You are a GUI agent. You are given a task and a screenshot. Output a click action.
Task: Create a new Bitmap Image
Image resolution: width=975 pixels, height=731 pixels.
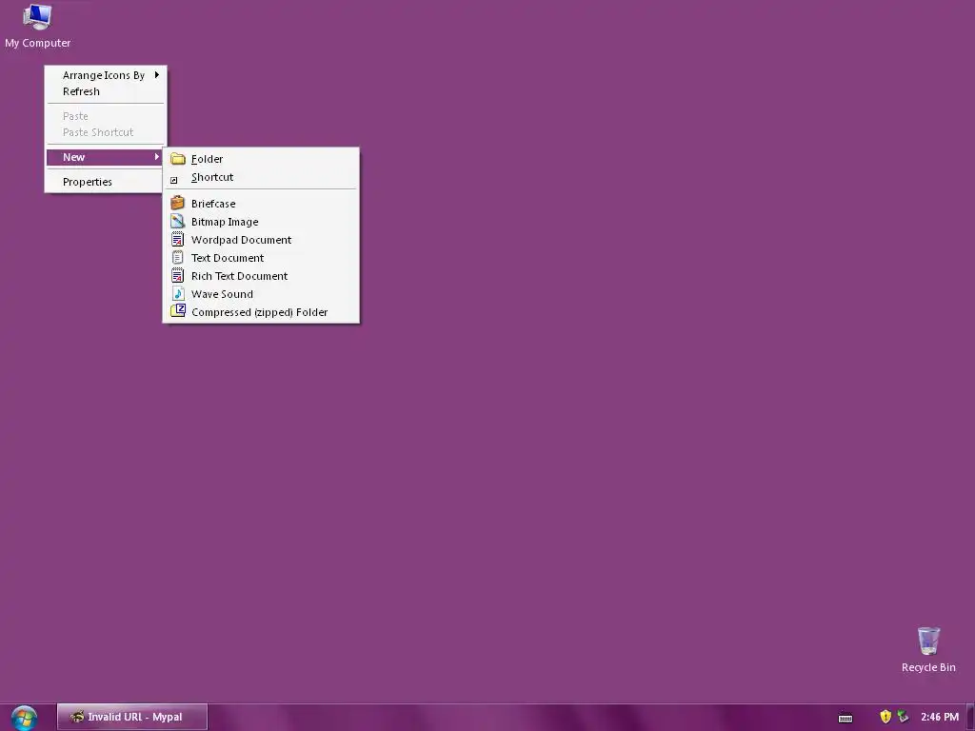261,222
